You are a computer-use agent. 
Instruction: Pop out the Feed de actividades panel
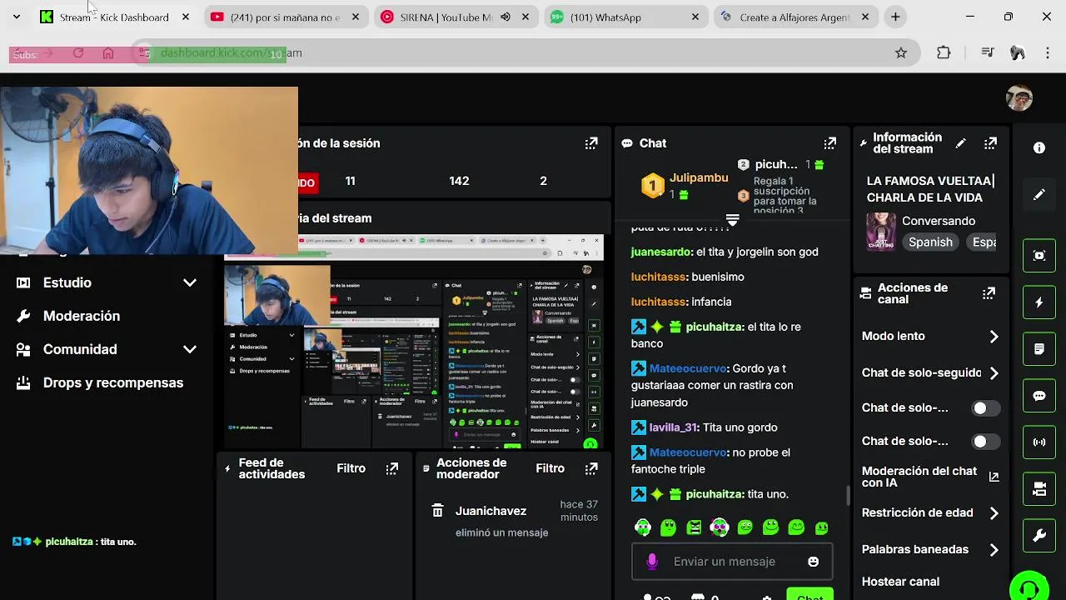tap(392, 469)
